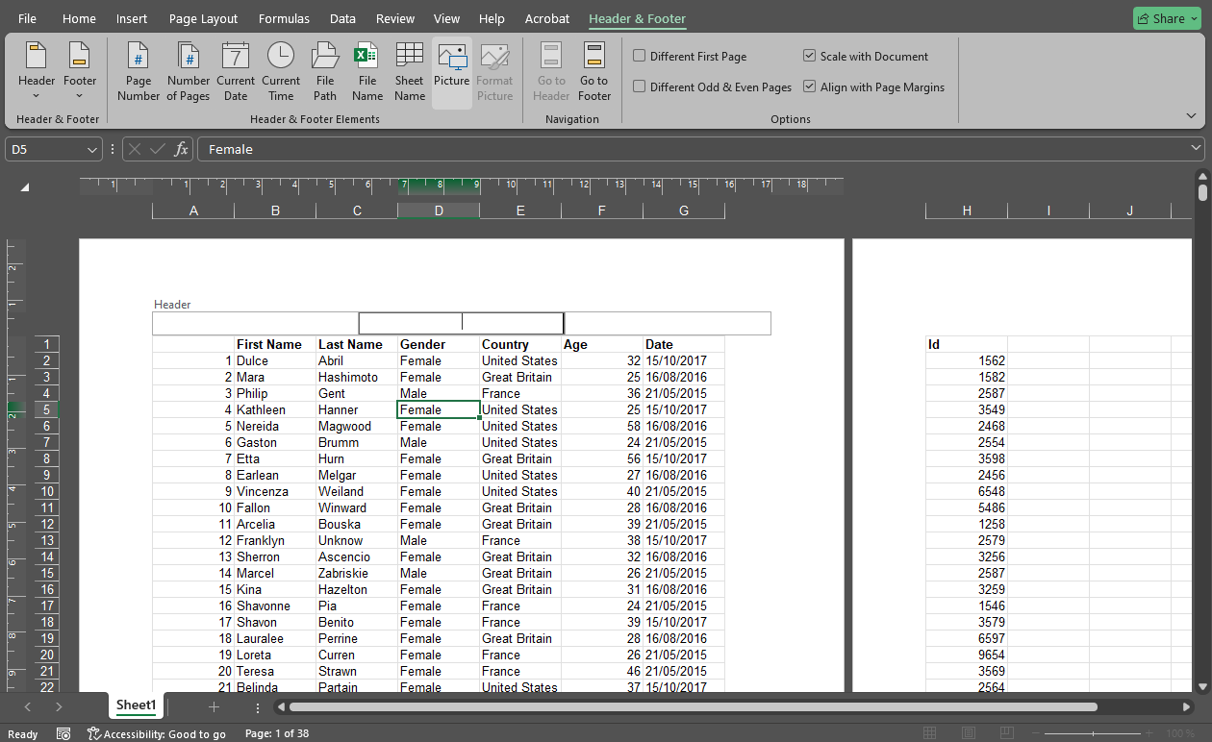The width and height of the screenshot is (1212, 742).
Task: Switch to the Page Layout tab
Action: (x=203, y=18)
